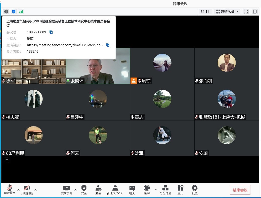Open the Security (安全) menu
The width and height of the screenshot is (261, 198).
[84, 190]
